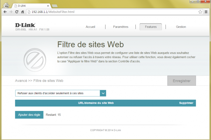
Task: Open a new tab beside D-LINK tab
Action: (x=55, y=6)
